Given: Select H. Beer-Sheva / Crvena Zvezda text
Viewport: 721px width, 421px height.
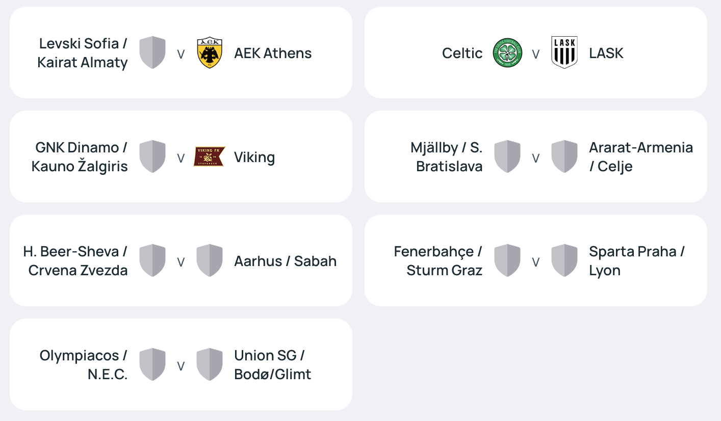Looking at the screenshot, I should (75, 260).
